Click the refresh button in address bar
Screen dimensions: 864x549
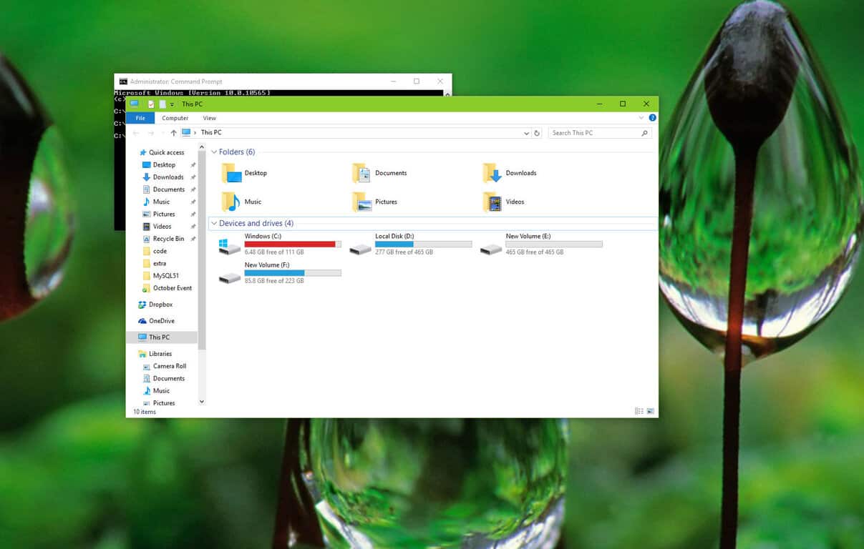(537, 133)
